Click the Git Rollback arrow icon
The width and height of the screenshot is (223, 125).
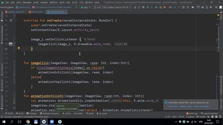[x=188, y=7]
